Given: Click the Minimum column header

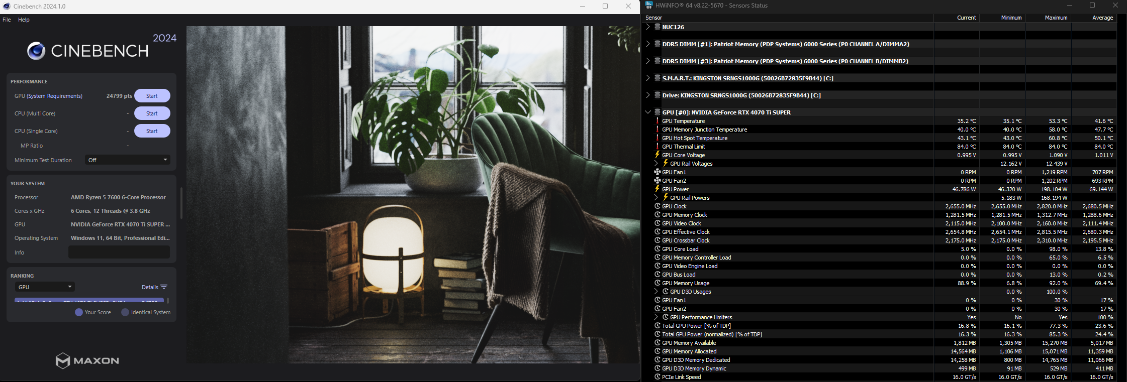Looking at the screenshot, I should [1002, 18].
